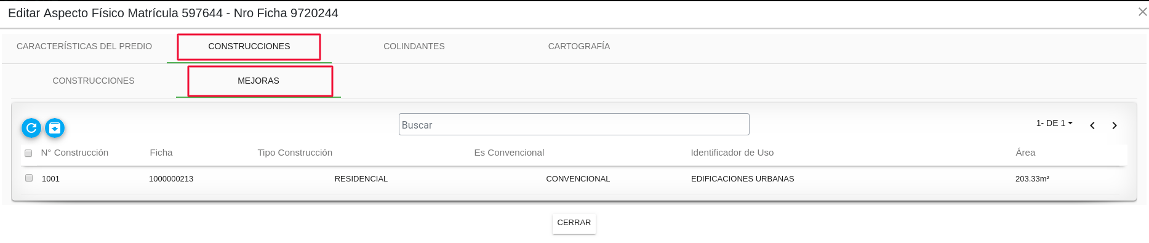Click the blue archive download icon

(55, 128)
